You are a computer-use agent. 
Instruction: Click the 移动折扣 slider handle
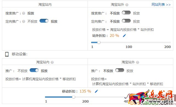pos(74,97)
